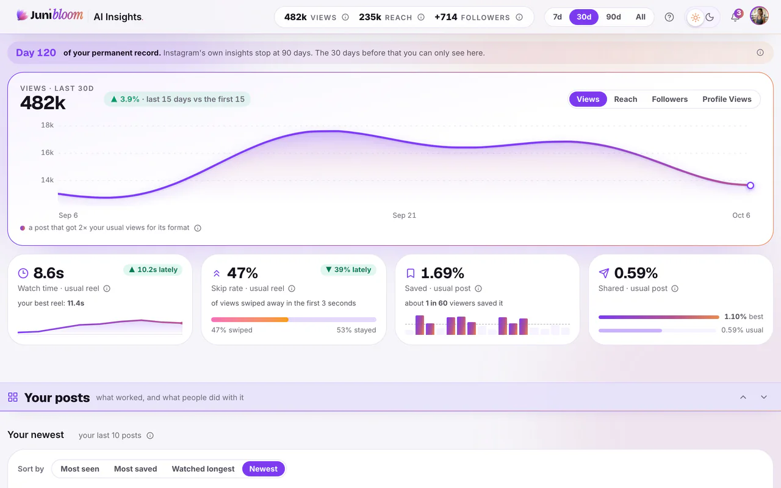Sort posts by Watched longest
This screenshot has height=488, width=781.
click(203, 469)
